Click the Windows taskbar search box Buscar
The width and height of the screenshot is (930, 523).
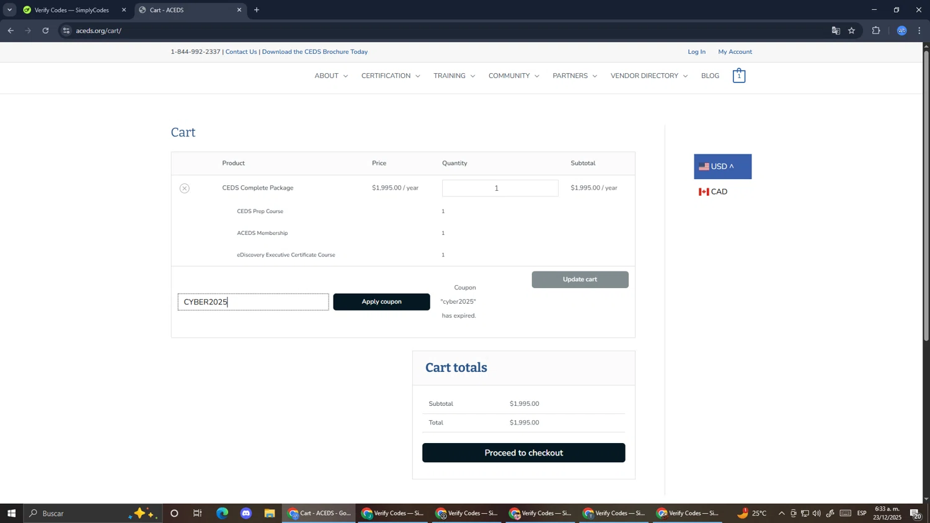pyautogui.click(x=93, y=513)
